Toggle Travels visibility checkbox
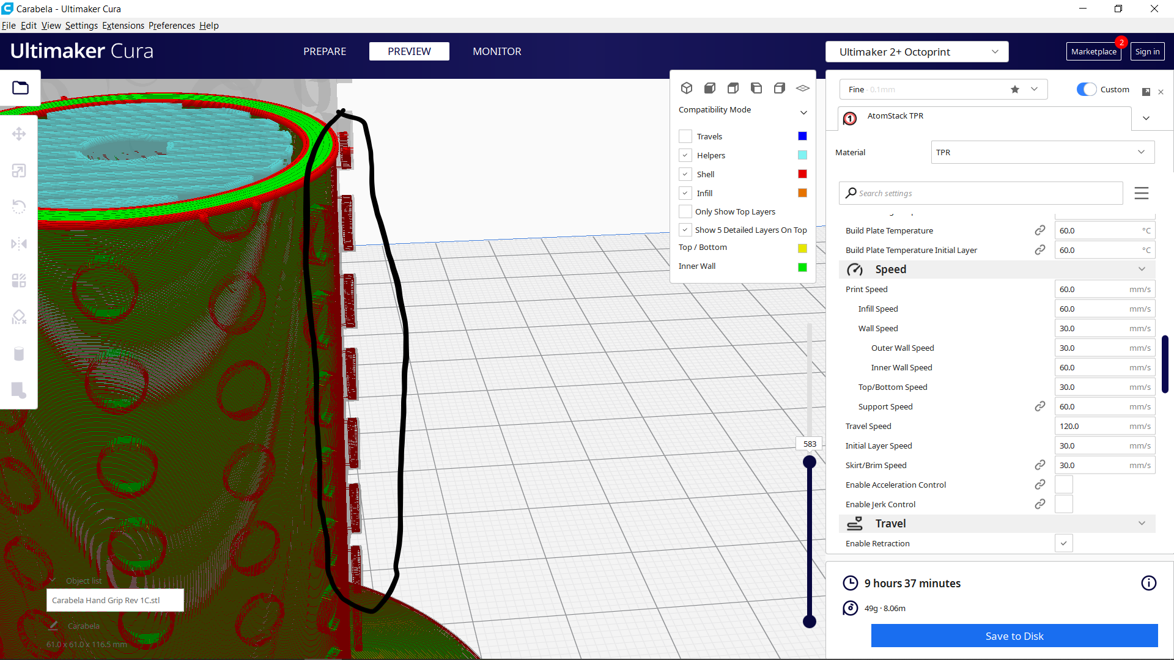Viewport: 1174px width, 660px height. pyautogui.click(x=685, y=136)
